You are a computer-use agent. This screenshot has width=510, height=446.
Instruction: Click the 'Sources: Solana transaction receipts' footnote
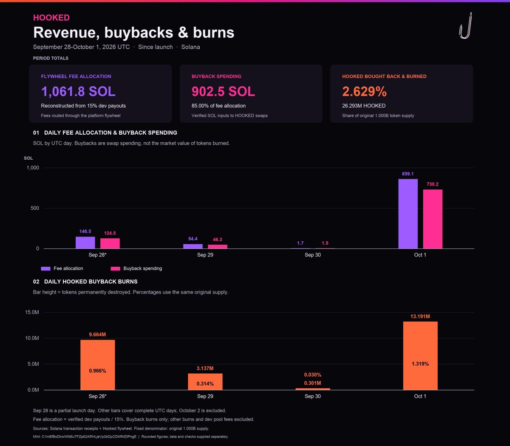[121, 429]
